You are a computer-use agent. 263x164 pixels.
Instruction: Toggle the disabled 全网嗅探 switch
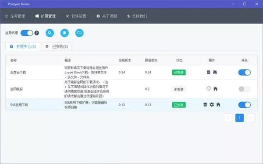pos(245,89)
